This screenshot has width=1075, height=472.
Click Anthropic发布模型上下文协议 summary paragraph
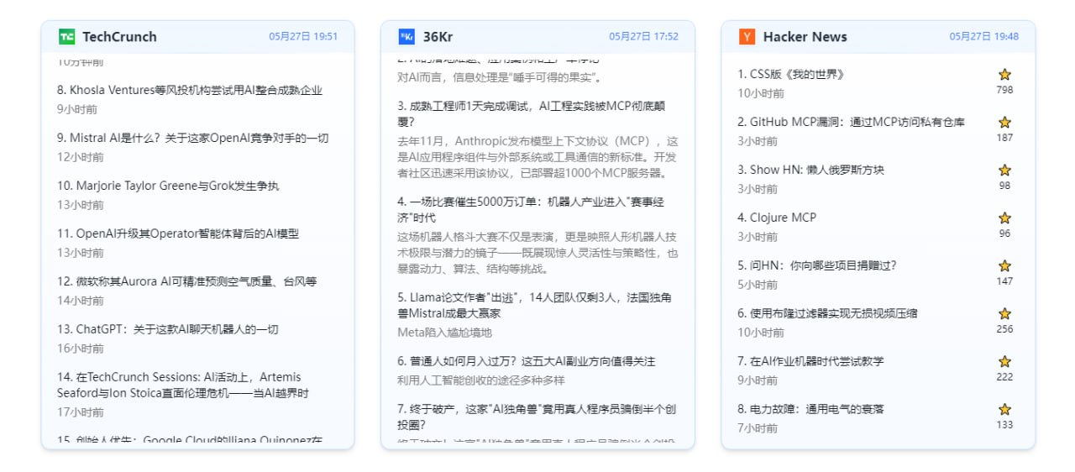tap(537, 157)
